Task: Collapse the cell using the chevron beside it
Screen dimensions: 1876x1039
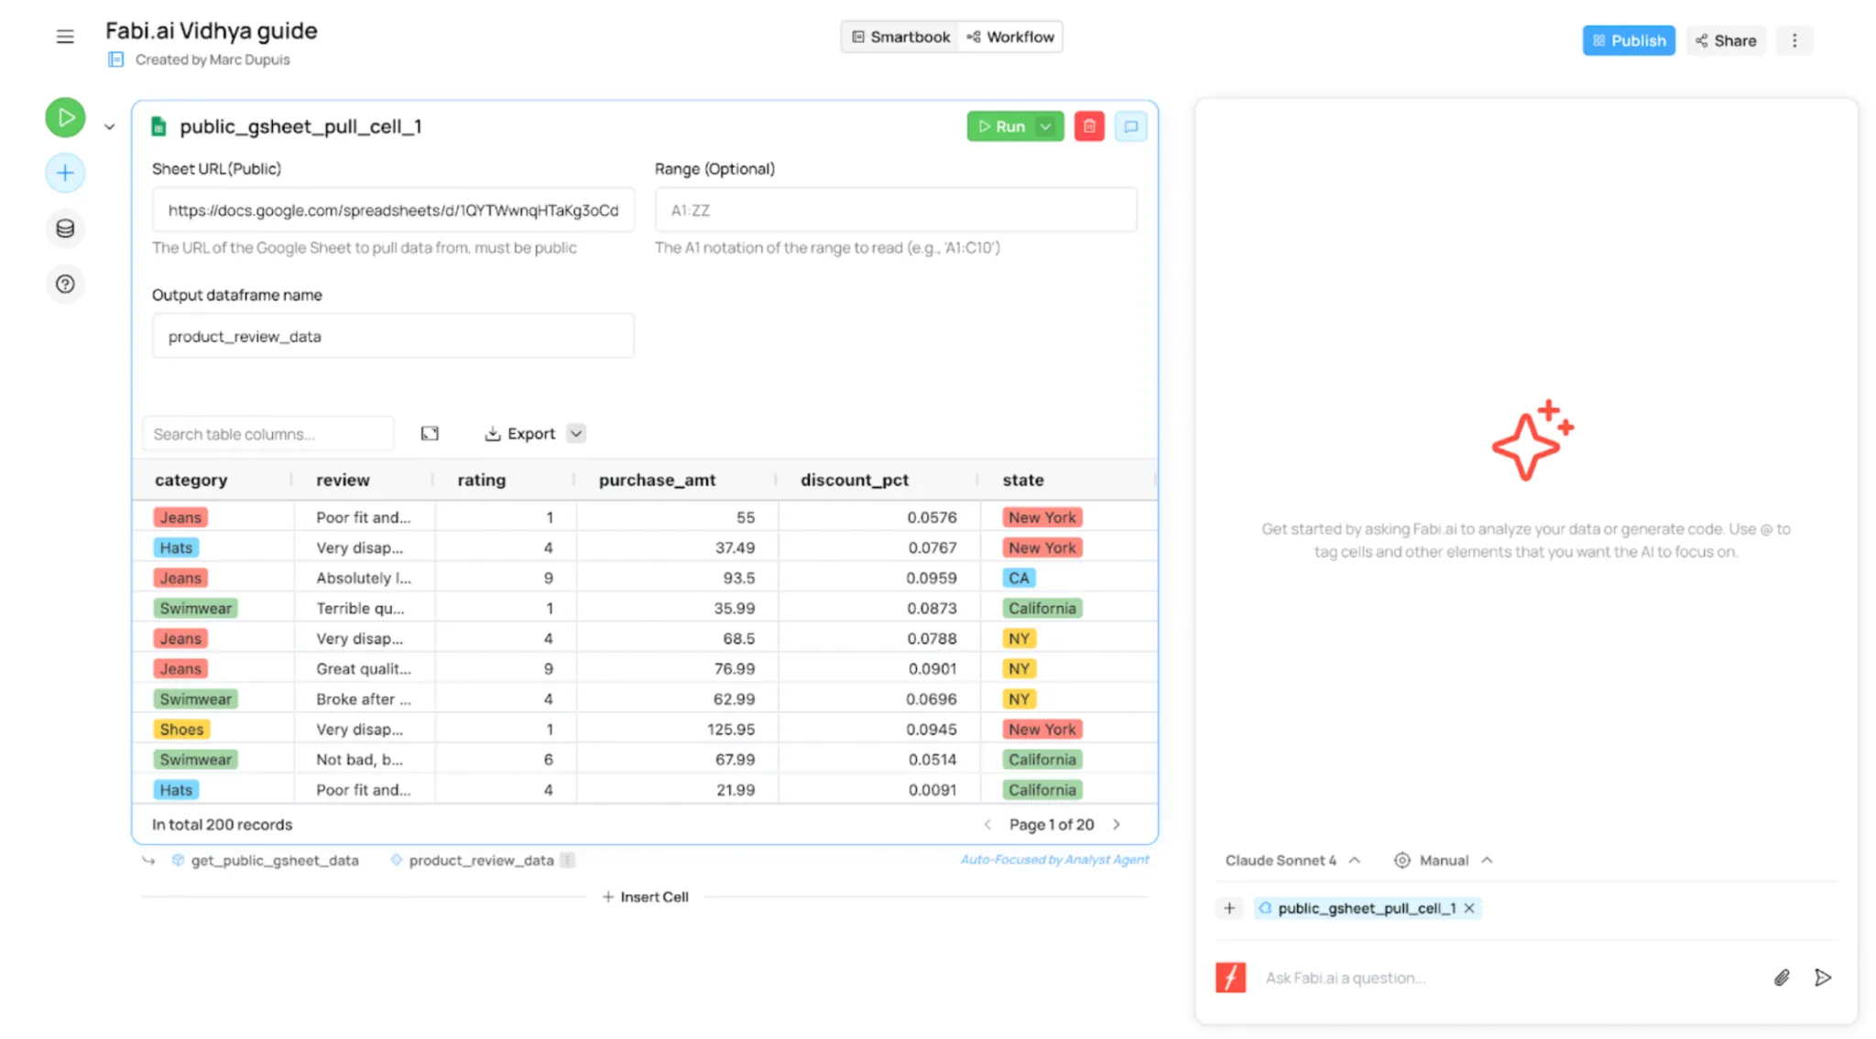Action: point(110,127)
